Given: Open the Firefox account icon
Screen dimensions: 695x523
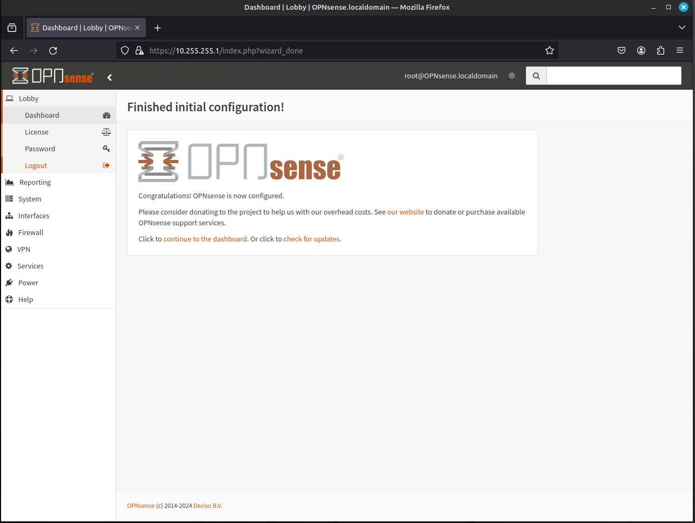Looking at the screenshot, I should click(x=641, y=50).
